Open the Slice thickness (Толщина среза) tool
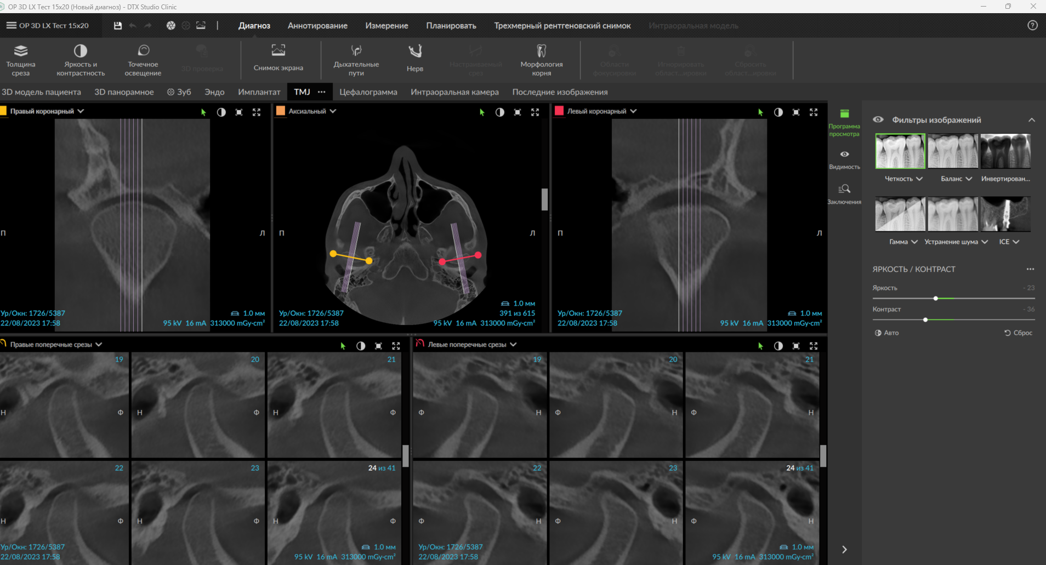This screenshot has height=565, width=1046. [21, 59]
